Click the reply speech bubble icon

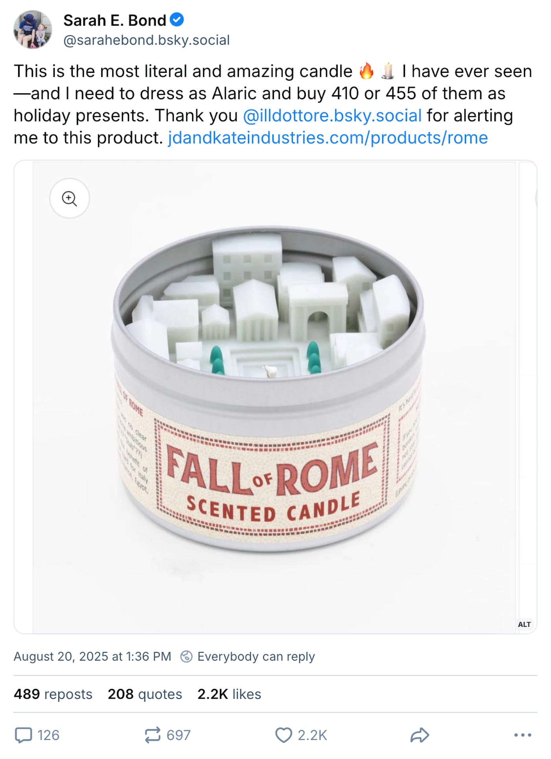(23, 735)
